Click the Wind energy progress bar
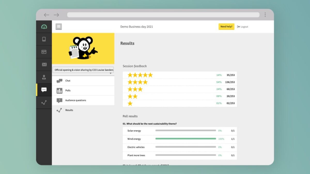310x174 pixels. click(x=186, y=139)
